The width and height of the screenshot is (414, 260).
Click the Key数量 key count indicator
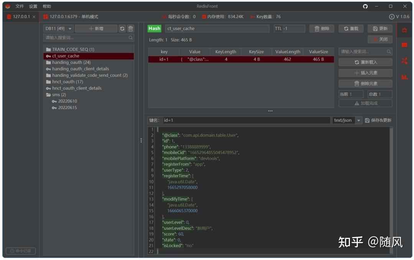pyautogui.click(x=265, y=16)
